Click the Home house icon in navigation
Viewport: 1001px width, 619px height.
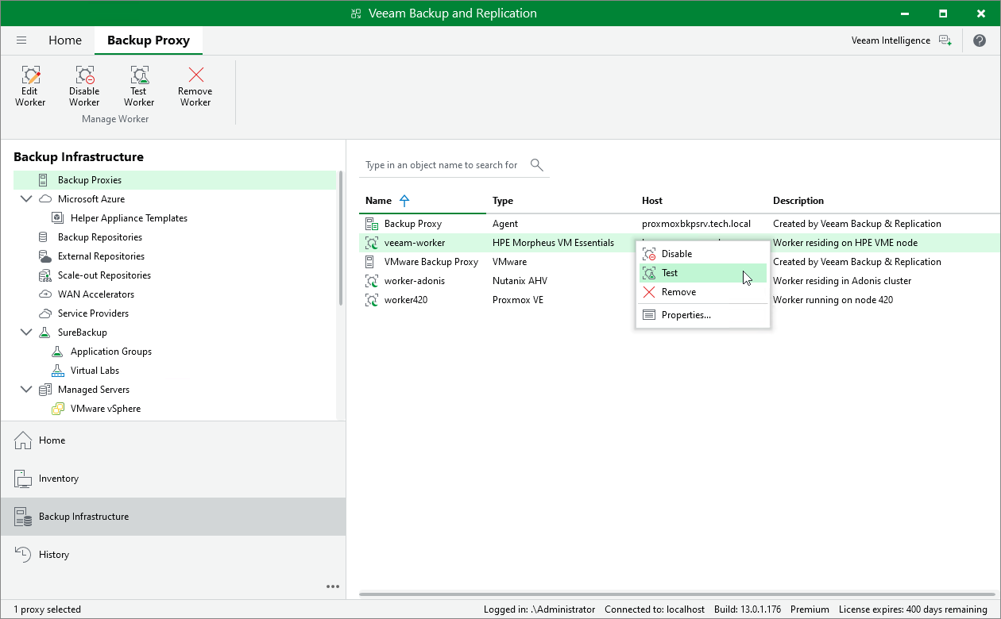23,440
